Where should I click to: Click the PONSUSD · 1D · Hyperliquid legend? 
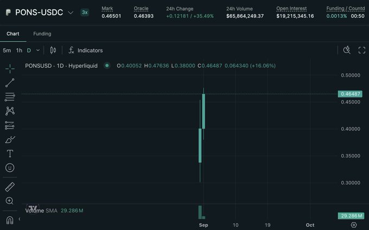[61, 66]
